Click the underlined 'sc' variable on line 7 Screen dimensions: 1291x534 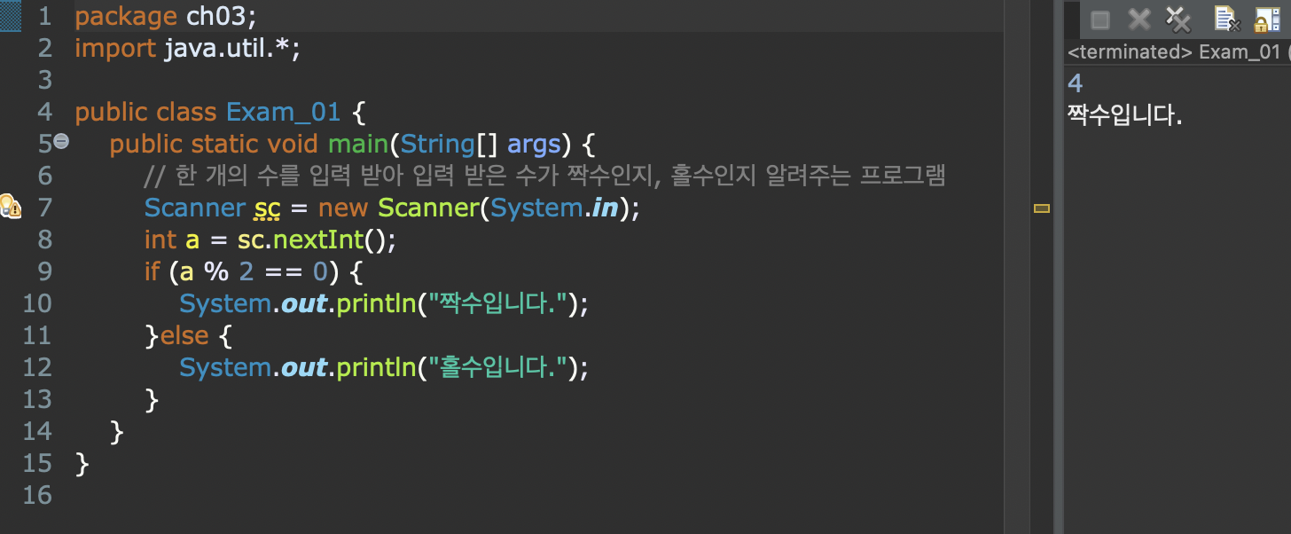point(267,208)
